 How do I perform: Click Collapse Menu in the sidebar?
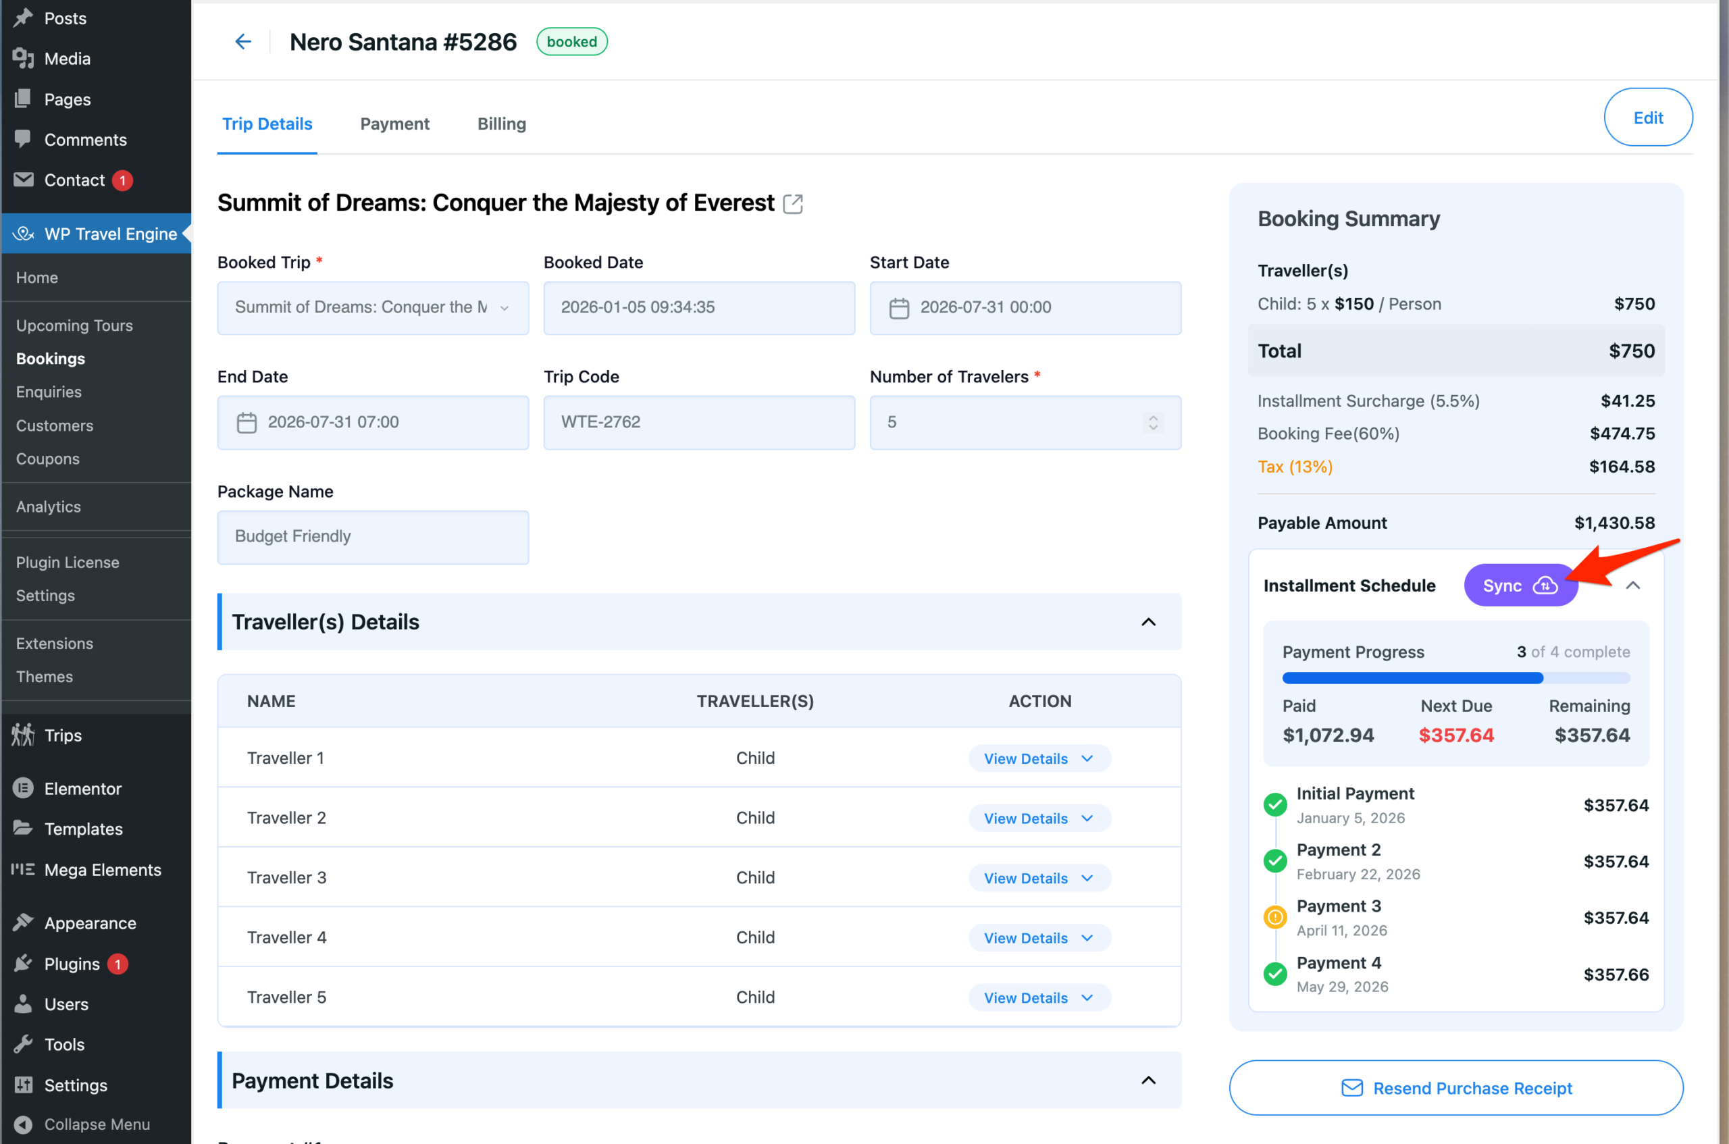97,1124
